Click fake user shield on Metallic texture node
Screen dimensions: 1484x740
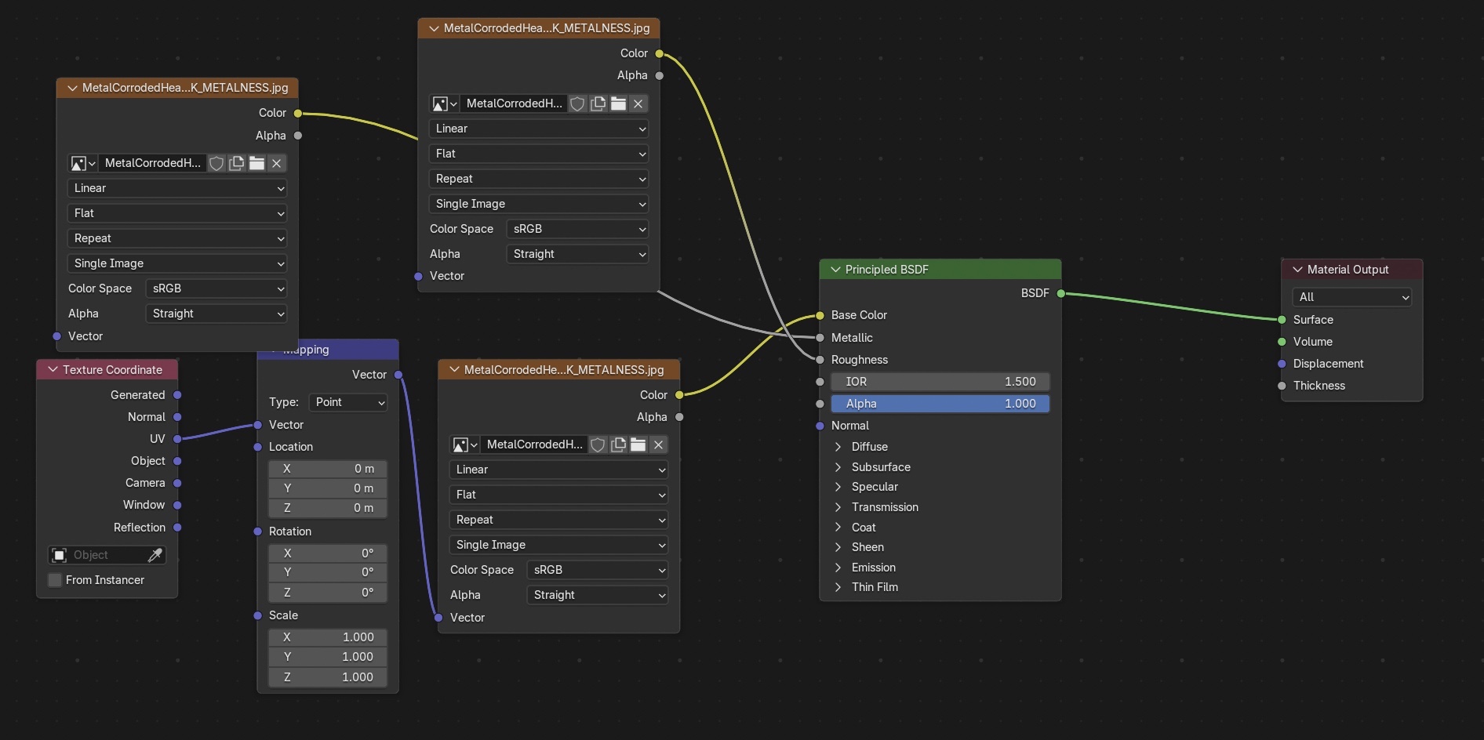point(216,163)
